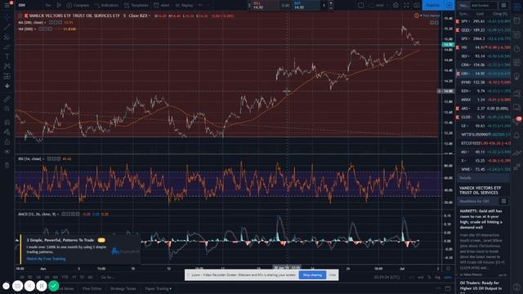Open chart settings gear in top toolbar

click(x=396, y=6)
